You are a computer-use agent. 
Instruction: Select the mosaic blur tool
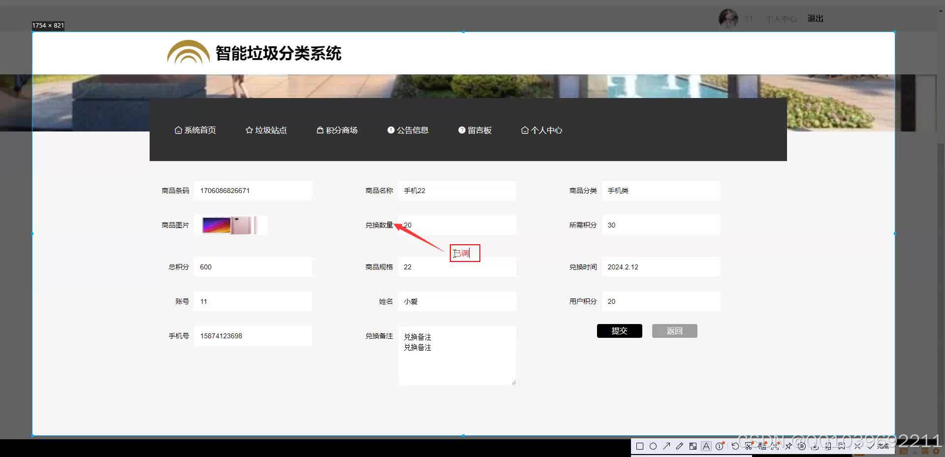(x=693, y=446)
